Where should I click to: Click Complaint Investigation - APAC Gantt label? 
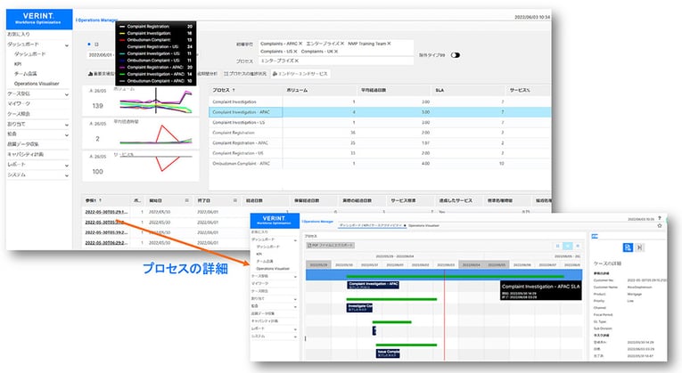point(374,285)
